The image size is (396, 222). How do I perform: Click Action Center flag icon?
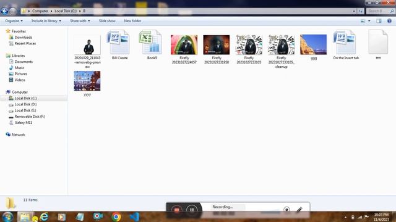point(367,217)
